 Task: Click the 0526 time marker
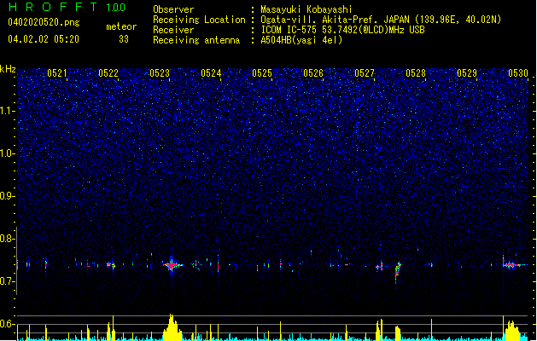coord(313,73)
